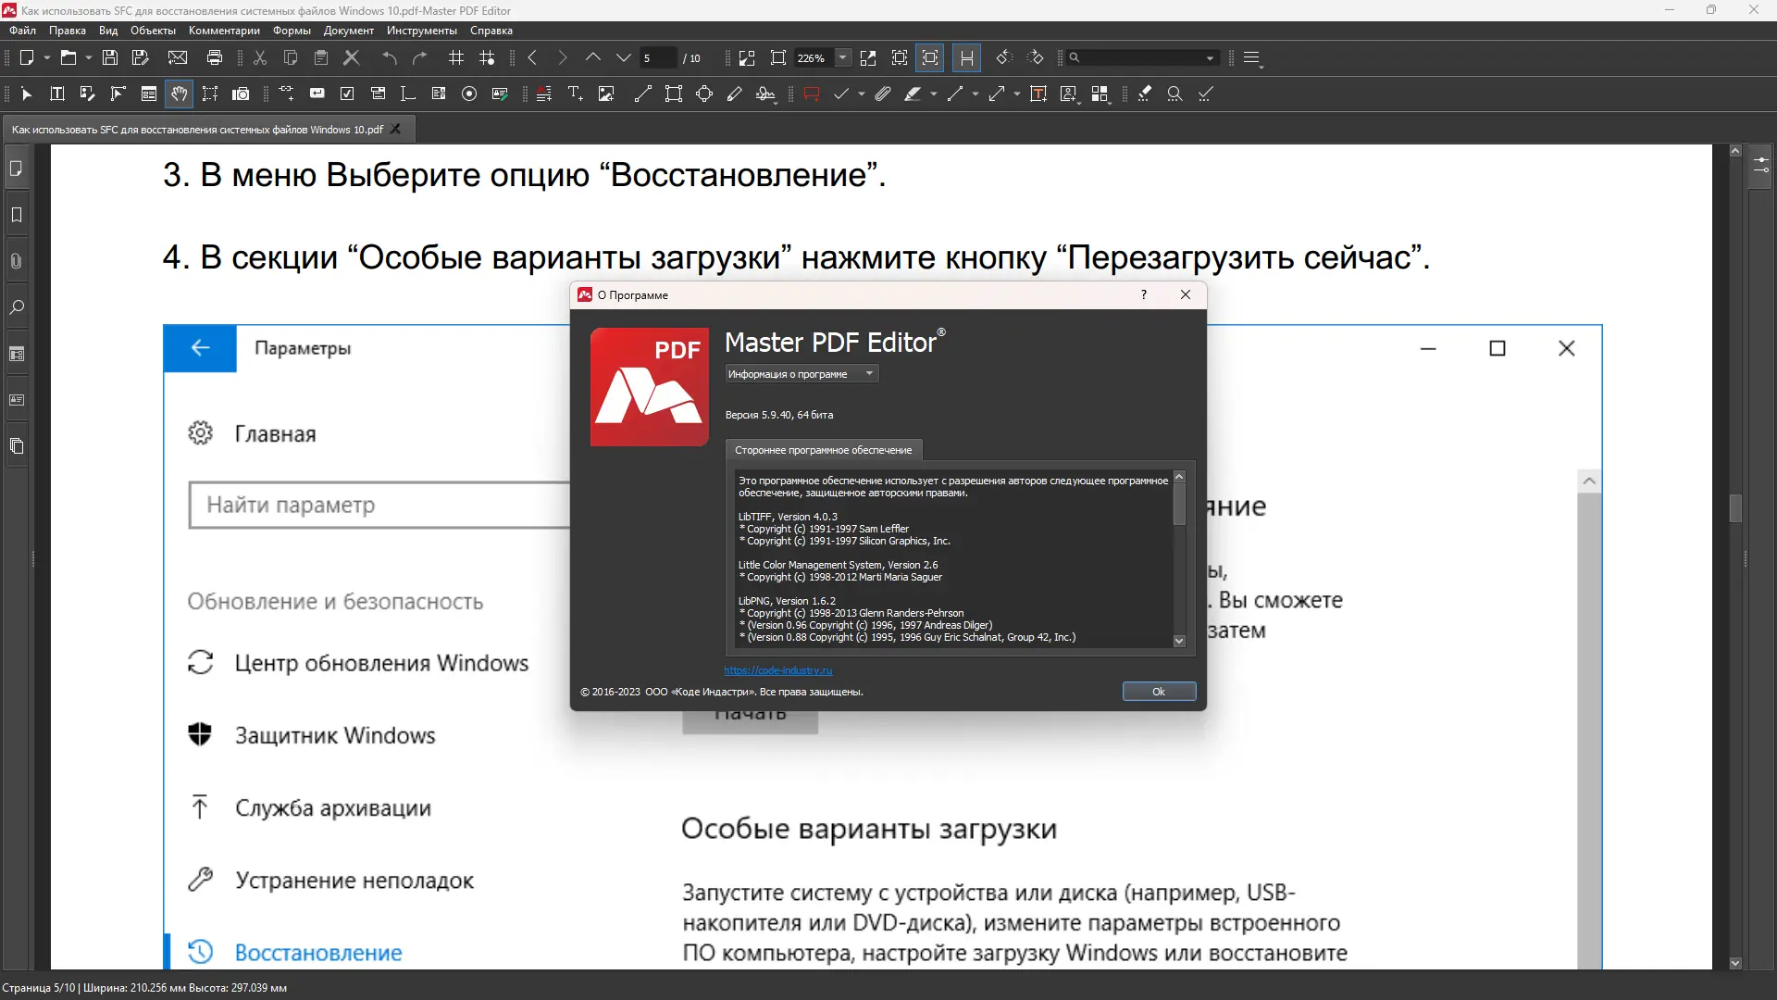1777x1000 pixels.
Task: Open the Документ menu
Action: (x=348, y=30)
